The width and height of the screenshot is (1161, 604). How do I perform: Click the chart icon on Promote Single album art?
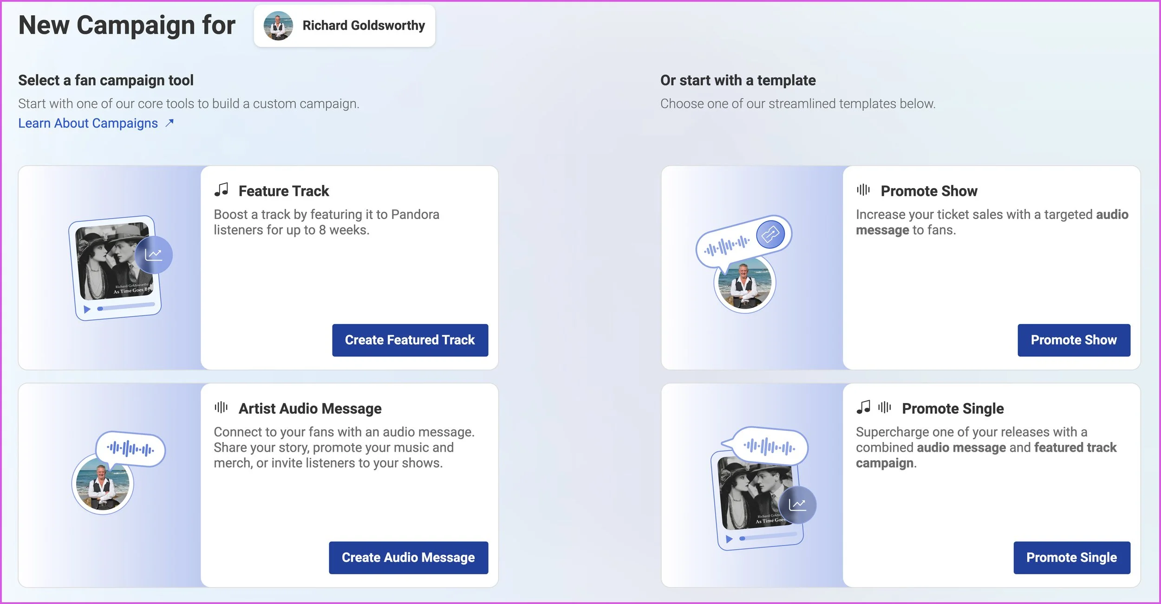click(797, 505)
